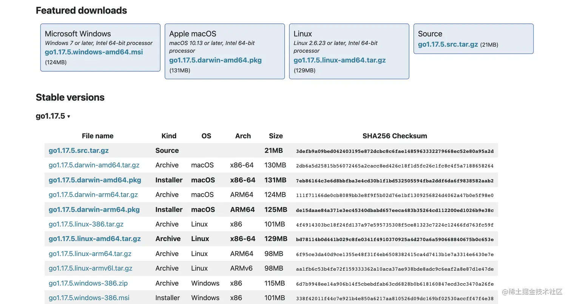Select checksum starting with aa1fb6c53b4f
The height and width of the screenshot is (304, 571).
(395, 269)
